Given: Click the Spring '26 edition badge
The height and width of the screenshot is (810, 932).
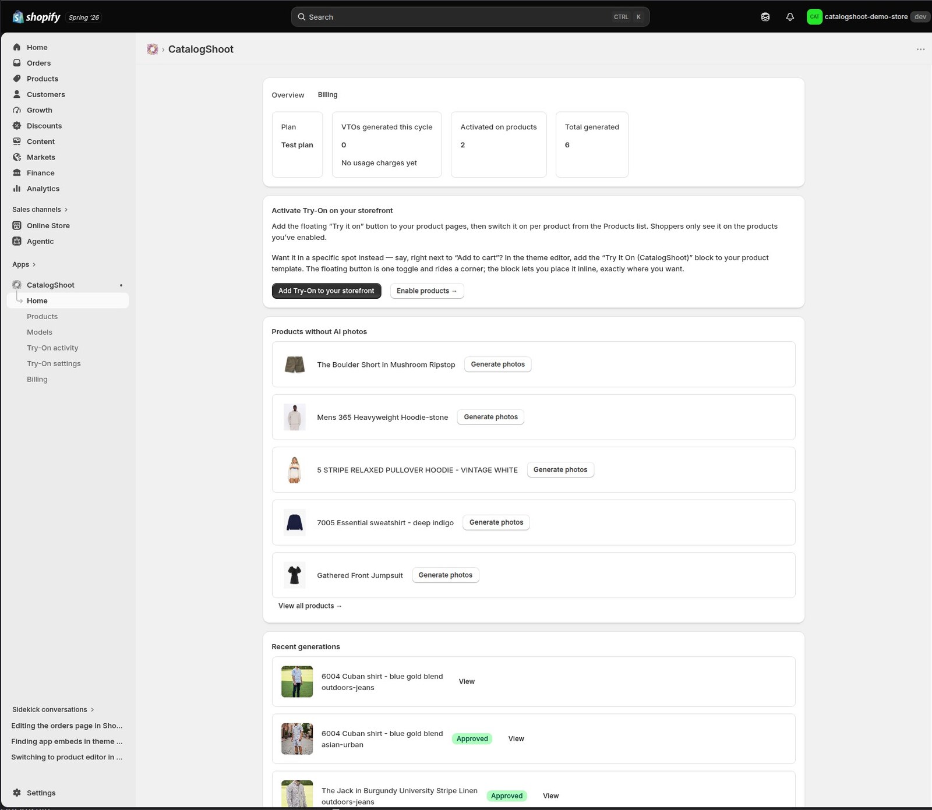Looking at the screenshot, I should (x=84, y=17).
